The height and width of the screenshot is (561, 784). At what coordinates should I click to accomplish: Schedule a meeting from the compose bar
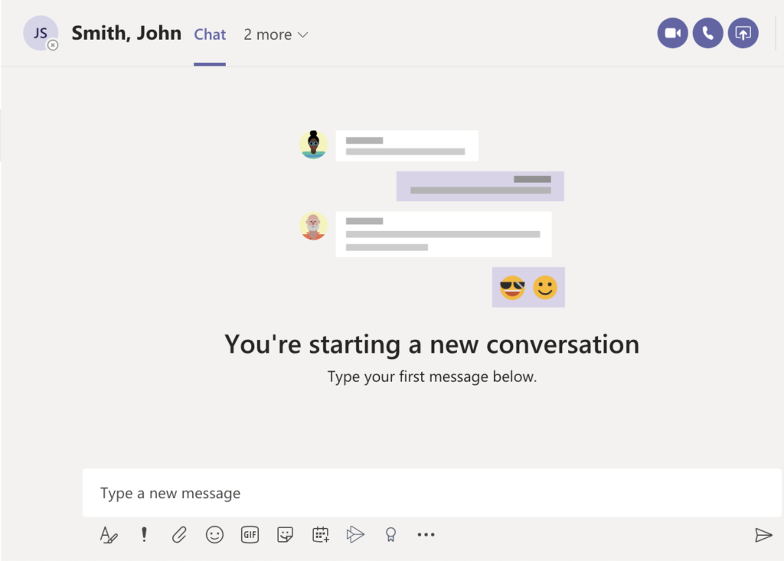[320, 534]
